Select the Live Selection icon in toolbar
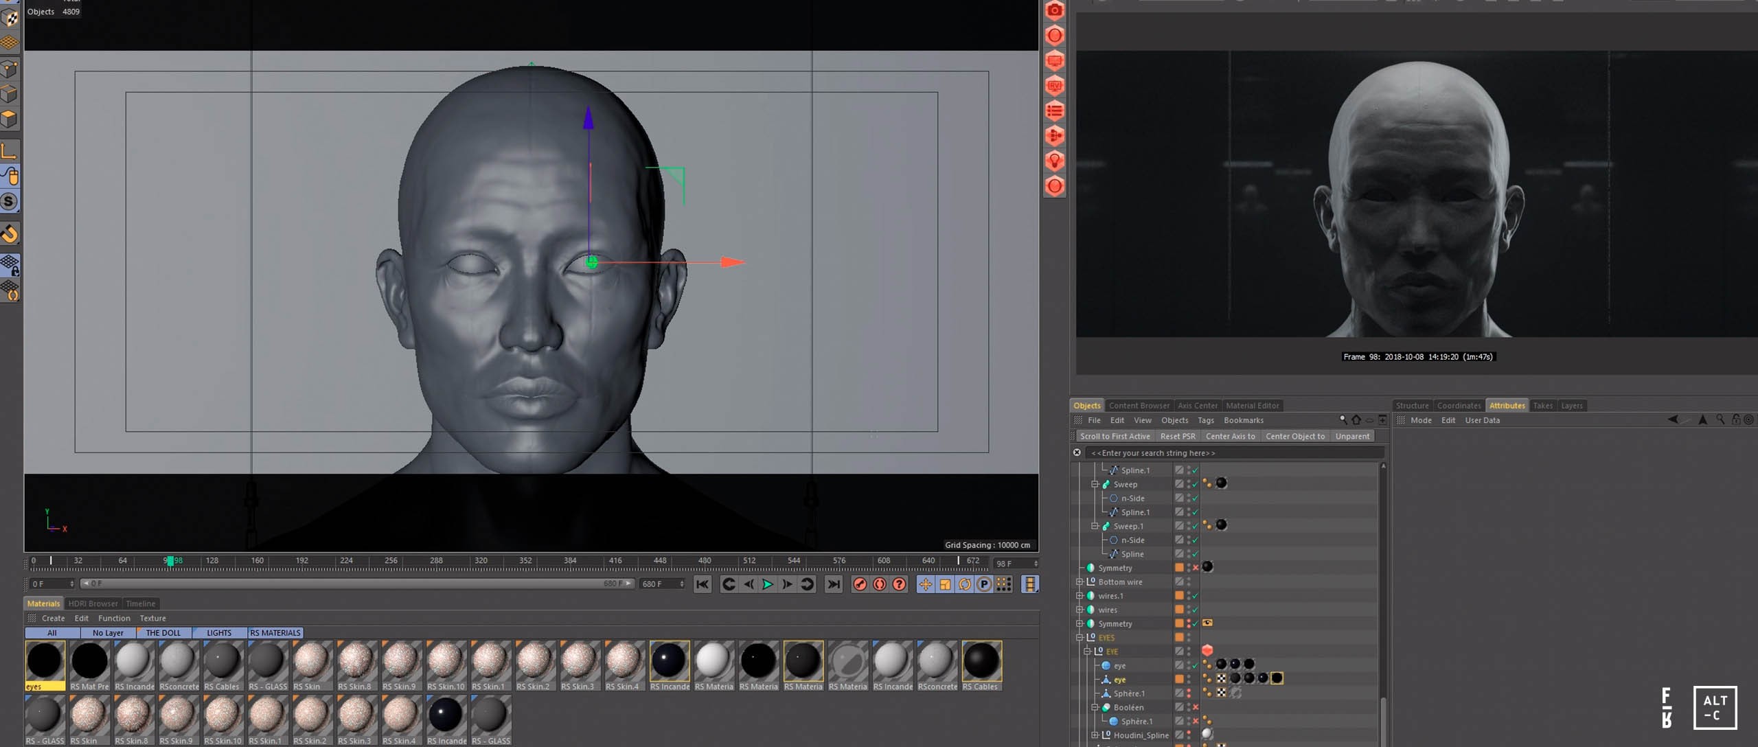This screenshot has width=1758, height=747. [x=10, y=179]
